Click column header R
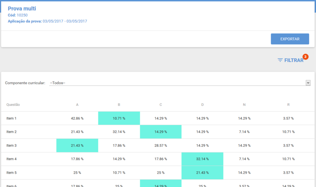 (288, 105)
